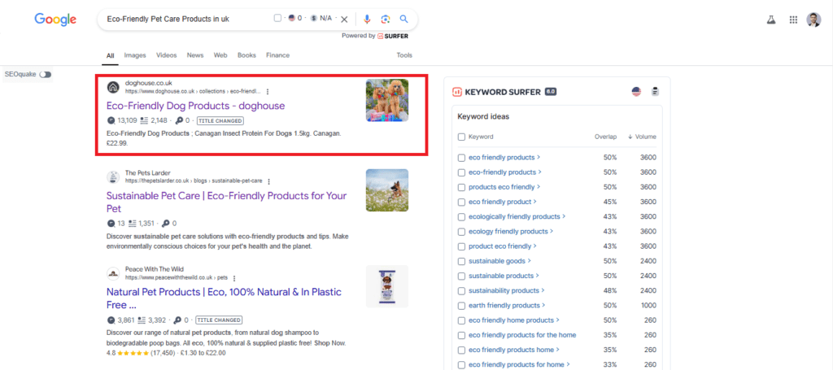The height and width of the screenshot is (370, 833).
Task: Tick the select-all Keyword header checkbox
Action: click(462, 137)
